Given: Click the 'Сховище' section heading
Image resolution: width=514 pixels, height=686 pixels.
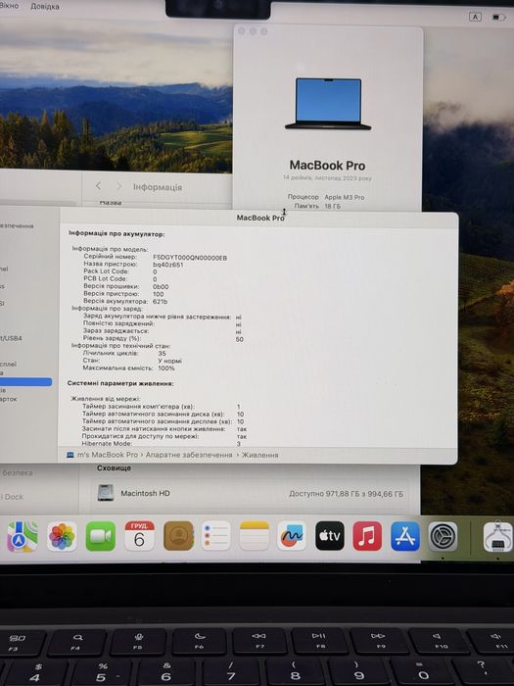Looking at the screenshot, I should pyautogui.click(x=115, y=468).
